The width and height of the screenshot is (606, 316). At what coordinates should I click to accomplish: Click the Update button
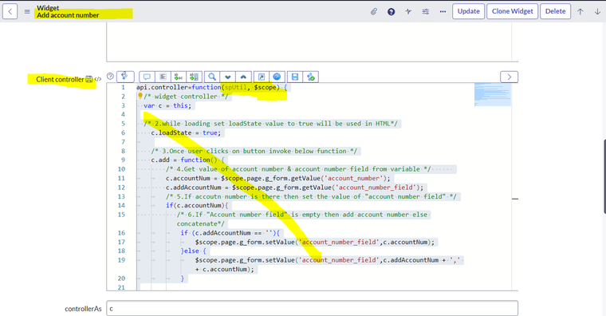[468, 11]
